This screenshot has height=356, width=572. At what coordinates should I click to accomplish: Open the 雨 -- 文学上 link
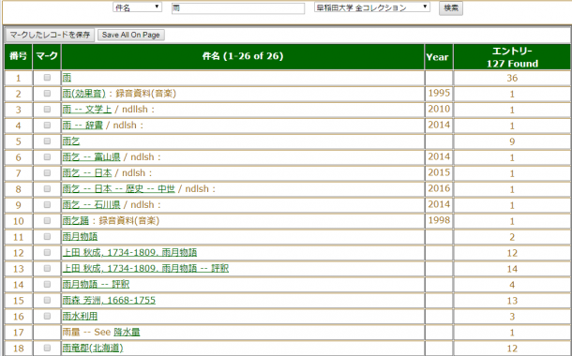[x=87, y=110]
